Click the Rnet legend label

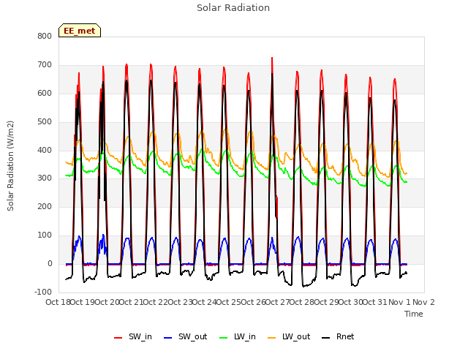click(345, 336)
